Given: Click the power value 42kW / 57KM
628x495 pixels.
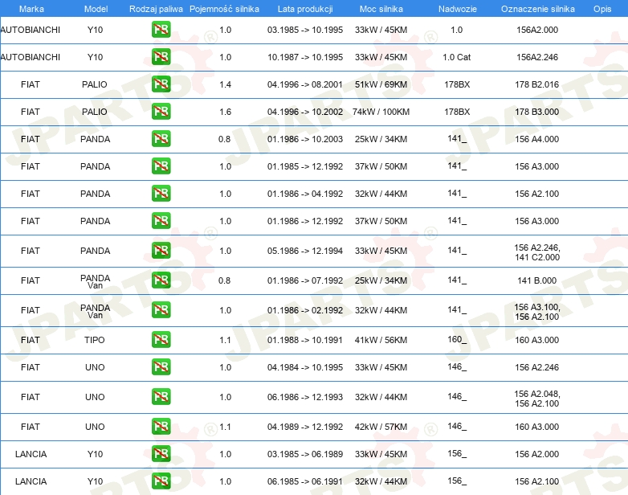Looking at the screenshot, I should point(381,427).
